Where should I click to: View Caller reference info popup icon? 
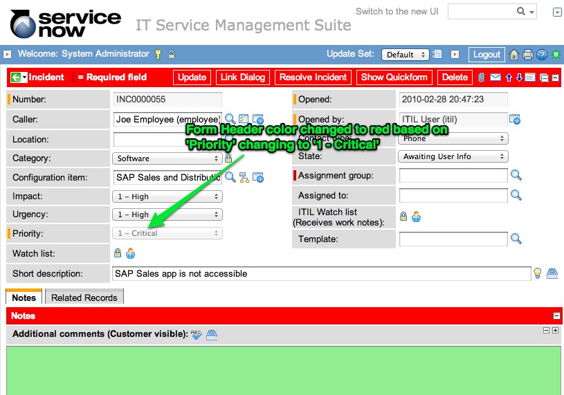pyautogui.click(x=258, y=119)
